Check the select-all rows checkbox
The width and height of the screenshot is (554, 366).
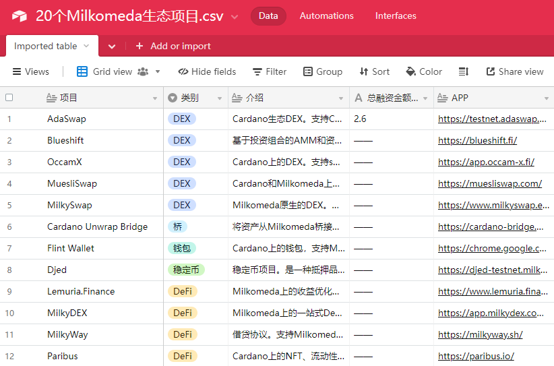pyautogui.click(x=9, y=98)
